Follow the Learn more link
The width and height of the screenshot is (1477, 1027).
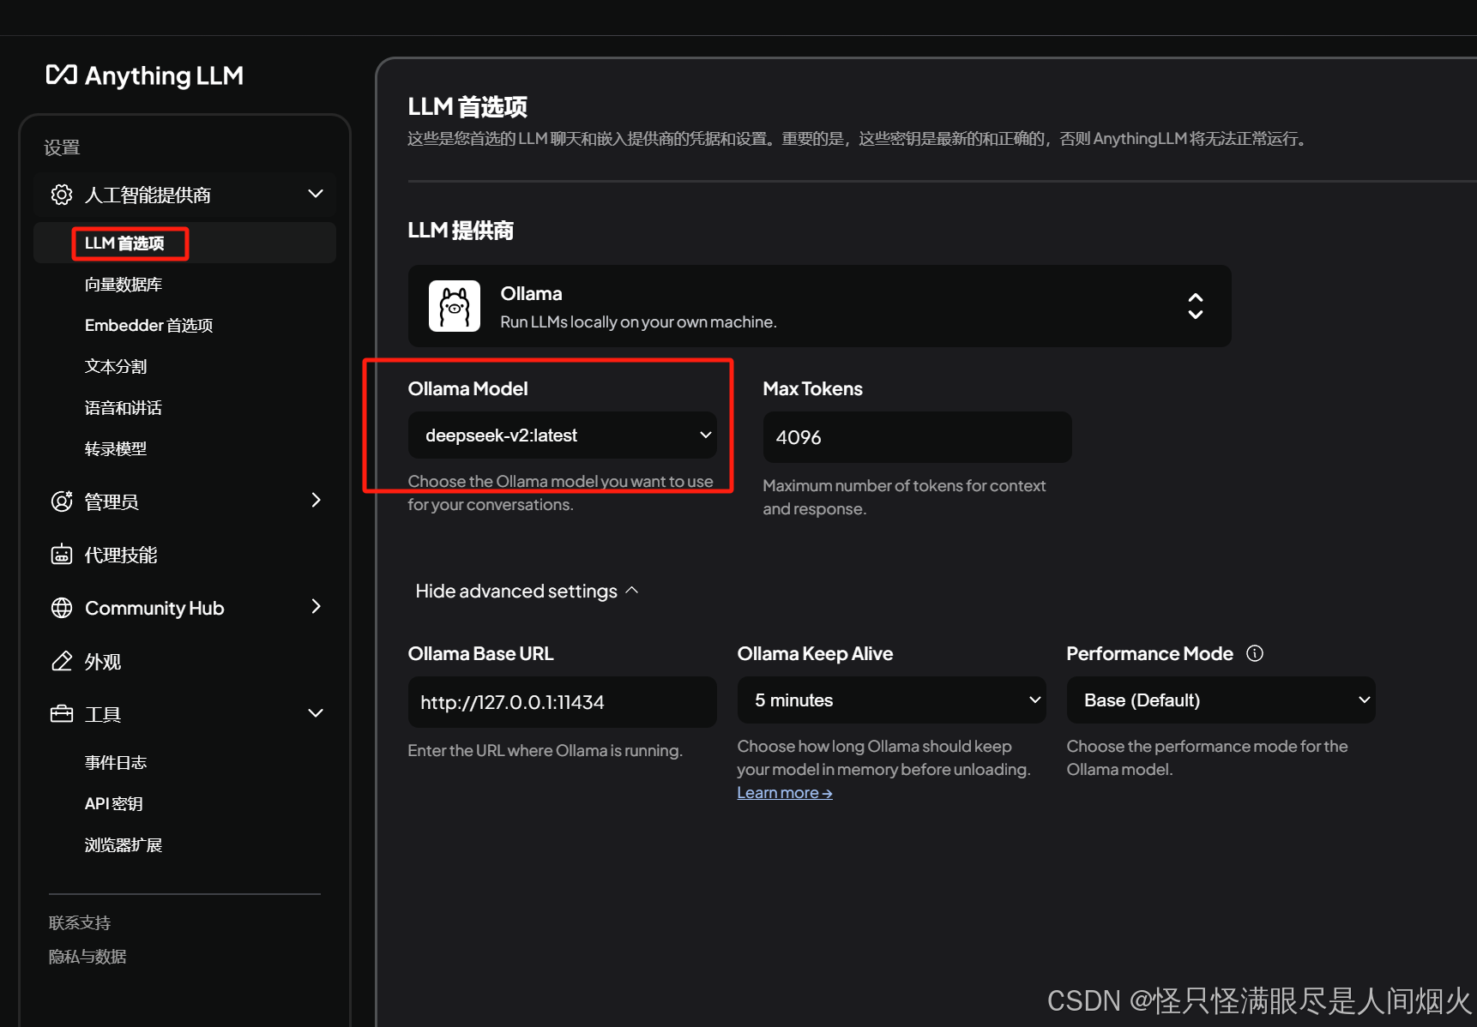click(x=785, y=793)
